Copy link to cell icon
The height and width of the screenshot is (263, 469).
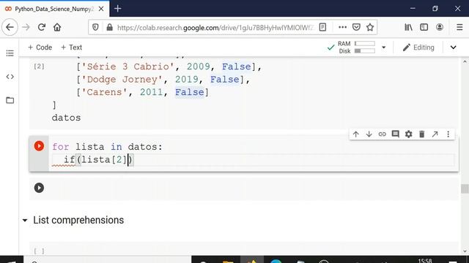coord(382,134)
